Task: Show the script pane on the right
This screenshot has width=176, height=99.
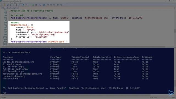Action: pyautogui.click(x=51, y=5)
